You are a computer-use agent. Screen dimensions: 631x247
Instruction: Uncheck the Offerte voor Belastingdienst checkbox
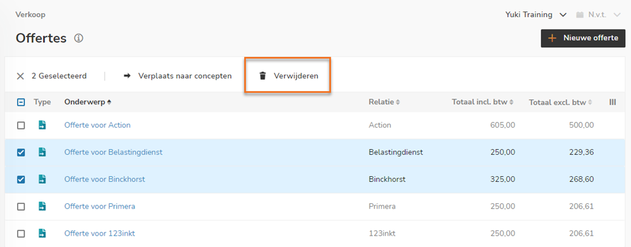[x=21, y=152]
